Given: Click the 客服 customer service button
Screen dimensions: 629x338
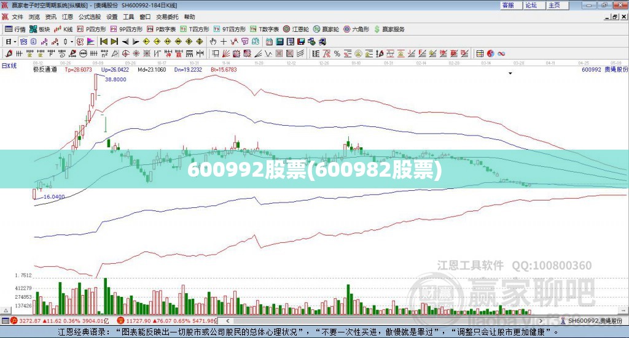Looking at the screenshot, I should pyautogui.click(x=512, y=5).
